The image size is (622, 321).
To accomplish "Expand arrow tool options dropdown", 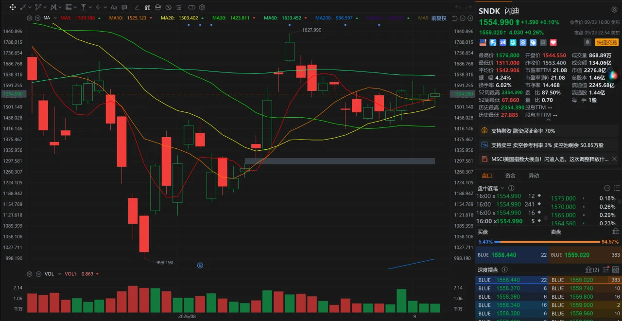I will (105, 7).
